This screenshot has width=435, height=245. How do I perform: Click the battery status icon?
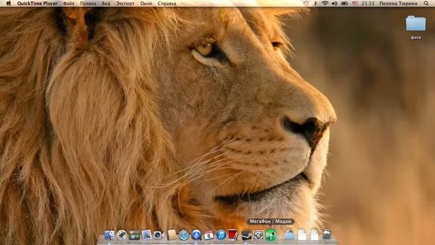point(345,3)
